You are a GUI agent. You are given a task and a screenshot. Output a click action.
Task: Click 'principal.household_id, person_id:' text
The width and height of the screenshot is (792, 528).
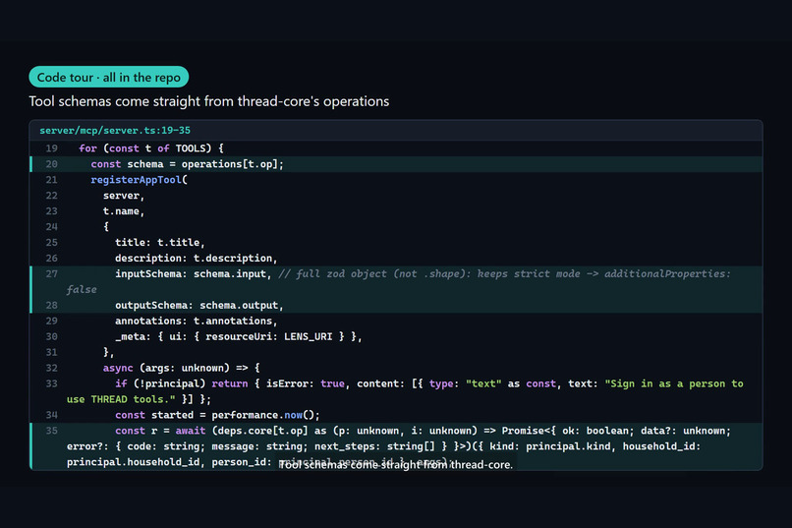(x=169, y=462)
